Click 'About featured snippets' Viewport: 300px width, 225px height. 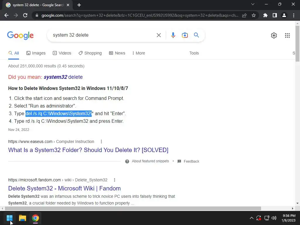pyautogui.click(x=150, y=161)
